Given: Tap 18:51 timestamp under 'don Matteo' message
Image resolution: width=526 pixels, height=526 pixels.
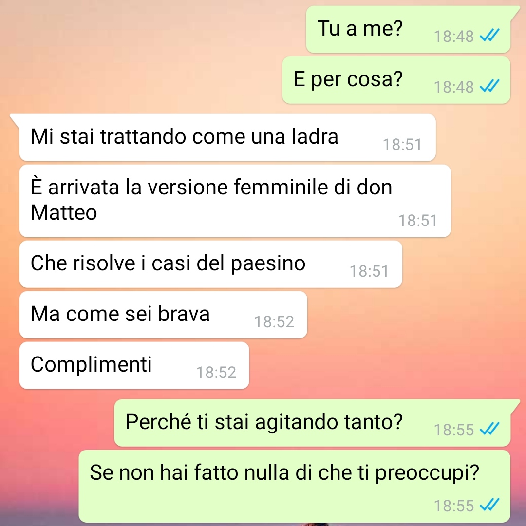Looking at the screenshot, I should (418, 221).
